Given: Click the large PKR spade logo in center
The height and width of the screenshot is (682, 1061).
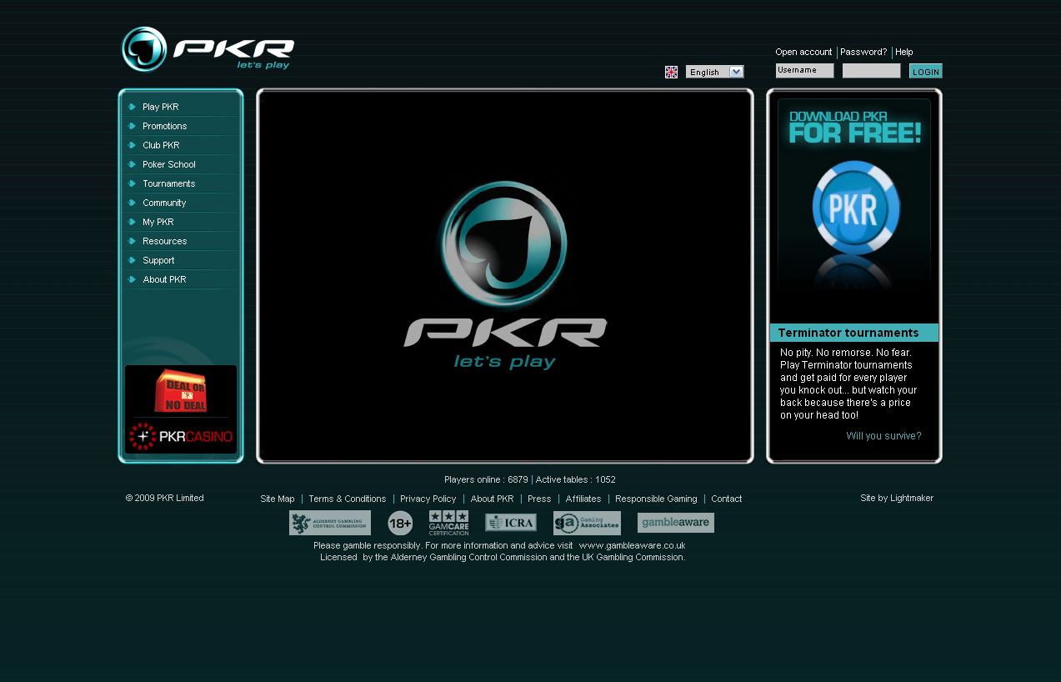Looking at the screenshot, I should coord(505,274).
